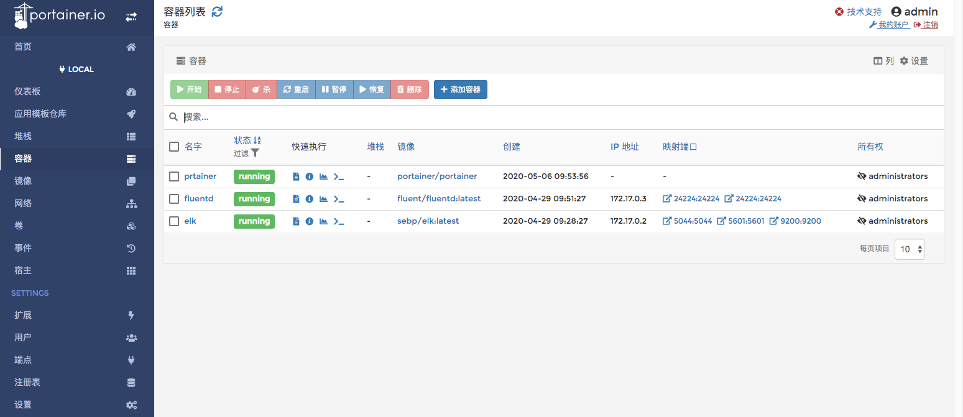Open console icon for fluentd container
The height and width of the screenshot is (417, 963).
pos(339,199)
